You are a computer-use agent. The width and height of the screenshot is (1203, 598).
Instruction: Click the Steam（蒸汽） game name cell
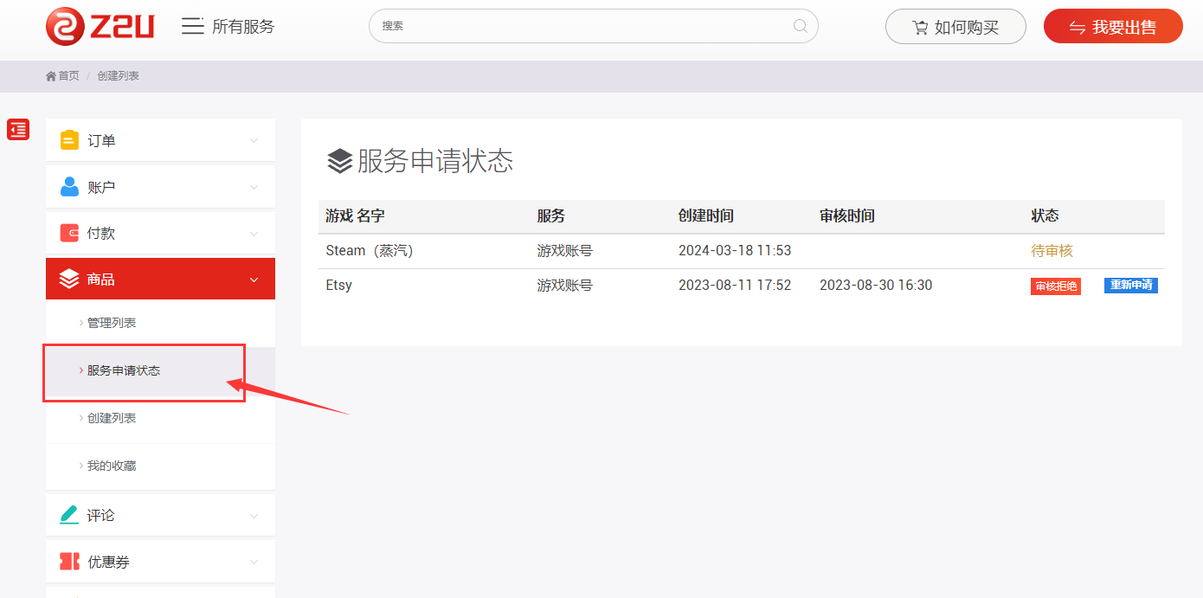point(370,251)
